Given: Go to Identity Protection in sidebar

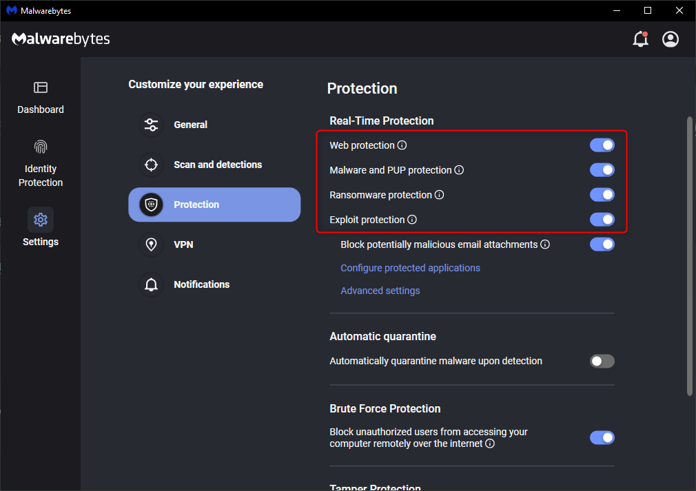Looking at the screenshot, I should [41, 163].
